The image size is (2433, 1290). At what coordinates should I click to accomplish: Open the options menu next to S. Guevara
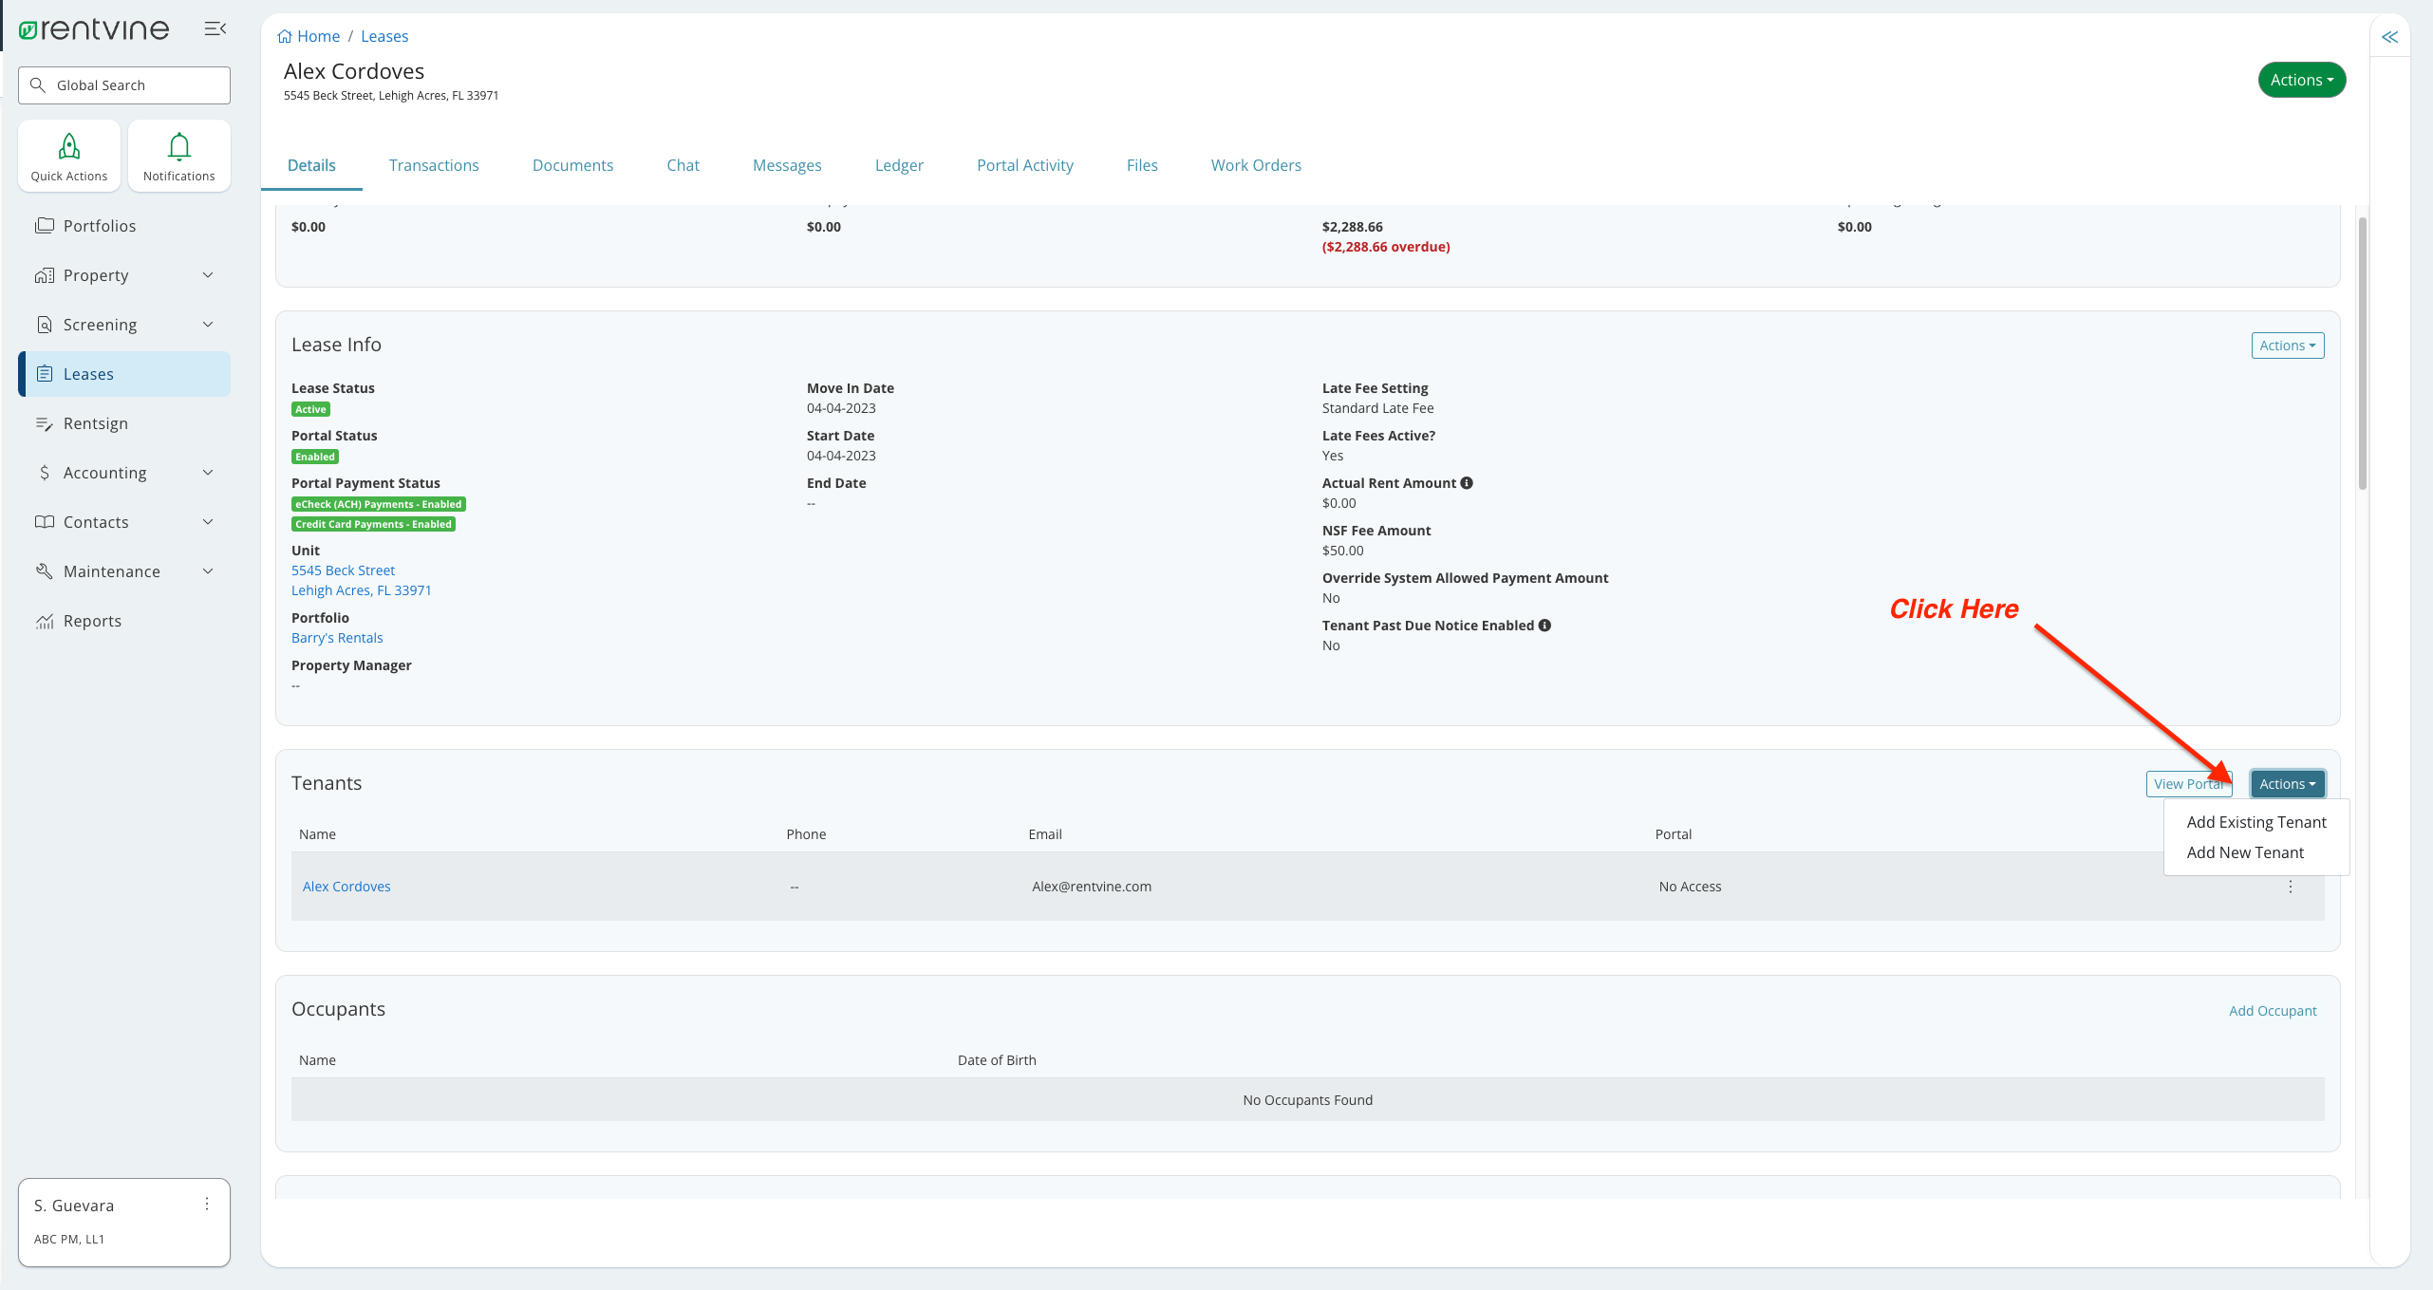(x=206, y=1203)
